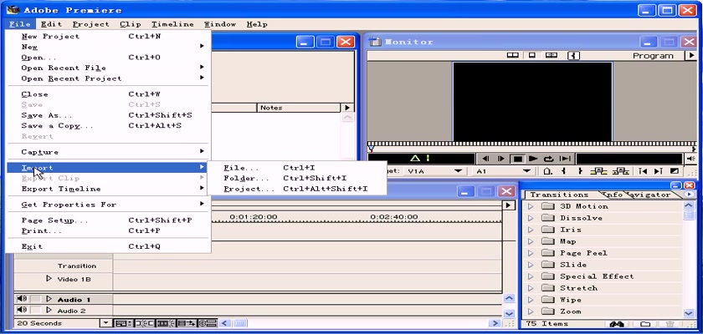The image size is (703, 334).
Task: Click the bracket icon beside Monitor view buttons
Action: click(x=574, y=55)
